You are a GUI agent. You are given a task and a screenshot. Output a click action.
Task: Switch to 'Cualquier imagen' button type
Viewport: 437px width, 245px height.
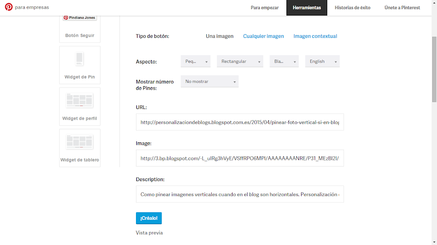pos(263,36)
